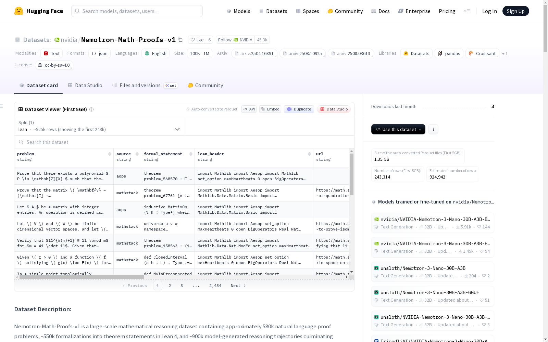
Task: Open the Hugging Face home logo
Action: [x=39, y=11]
